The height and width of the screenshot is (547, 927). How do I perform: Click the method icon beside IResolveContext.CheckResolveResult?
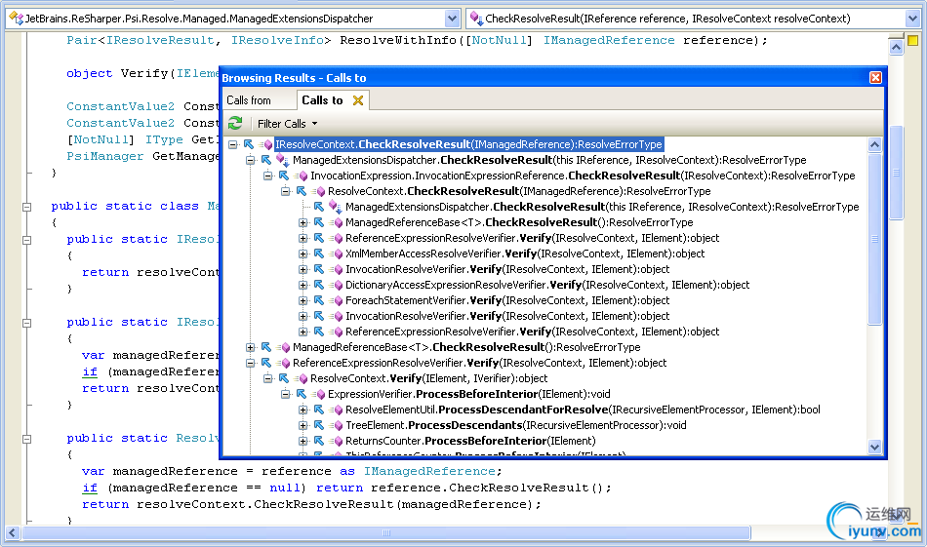[266, 144]
